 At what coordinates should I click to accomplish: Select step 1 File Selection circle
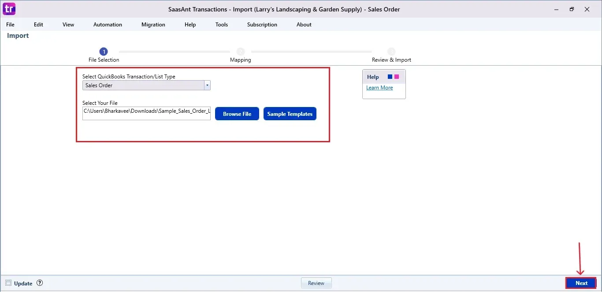tap(104, 52)
